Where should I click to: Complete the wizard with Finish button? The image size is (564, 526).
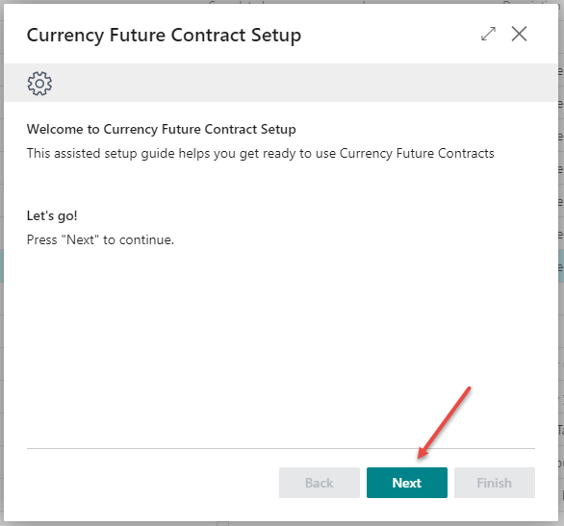click(494, 483)
